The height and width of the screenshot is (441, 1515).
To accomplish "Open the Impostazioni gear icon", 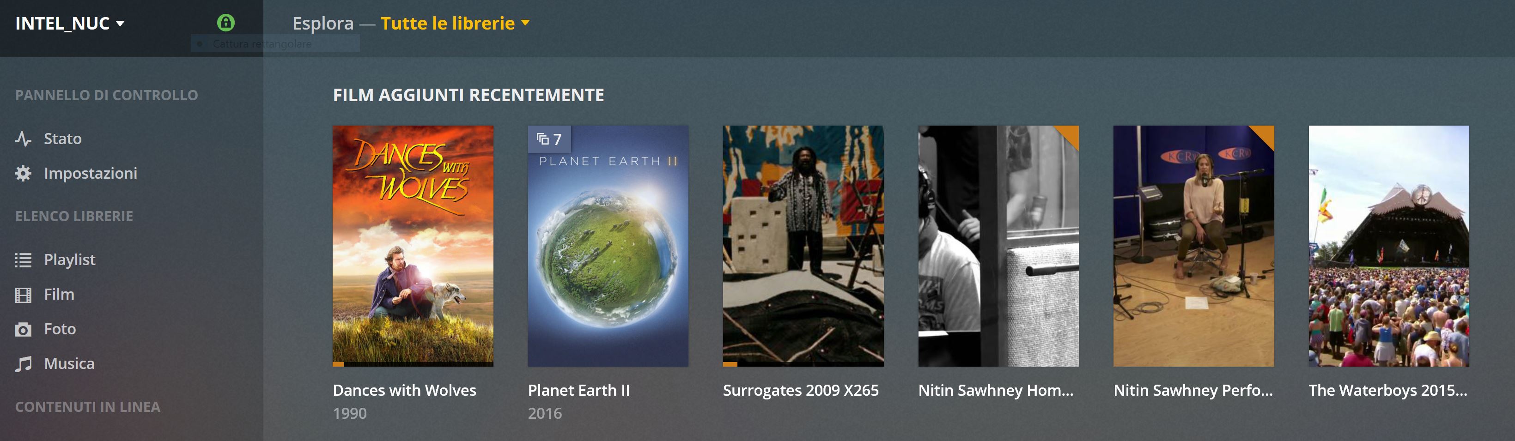I will point(23,174).
